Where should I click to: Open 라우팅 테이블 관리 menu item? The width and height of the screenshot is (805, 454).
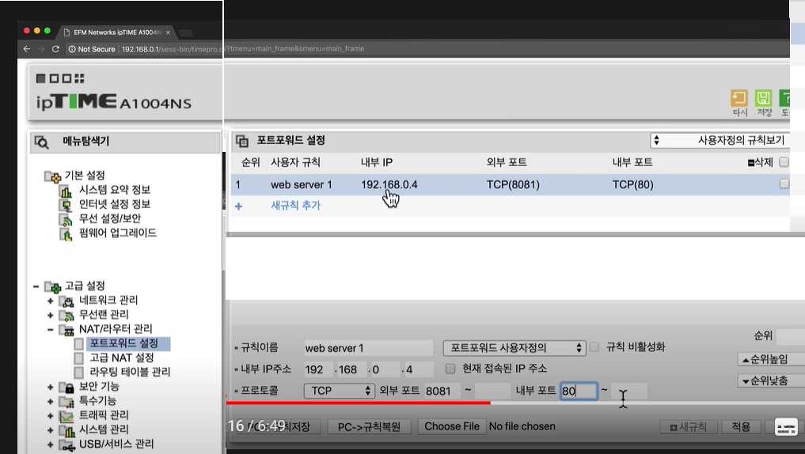[x=129, y=372]
